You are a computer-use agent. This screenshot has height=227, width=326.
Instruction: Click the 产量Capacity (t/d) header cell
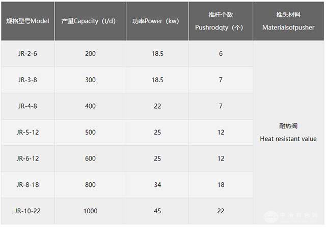[x=90, y=21]
